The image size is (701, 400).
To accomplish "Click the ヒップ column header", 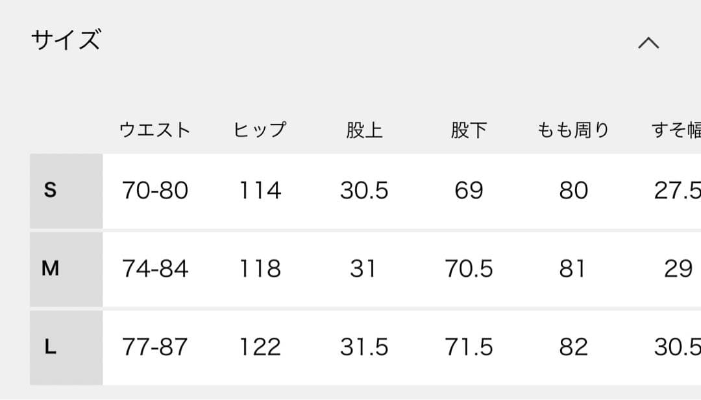I will tap(259, 129).
